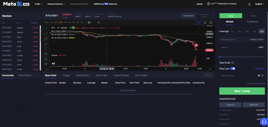
Task: Click the refresh chart icon
Action: click(205, 23)
